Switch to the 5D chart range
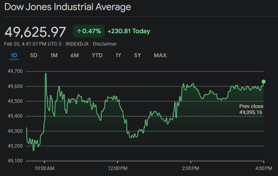 pyautogui.click(x=34, y=55)
